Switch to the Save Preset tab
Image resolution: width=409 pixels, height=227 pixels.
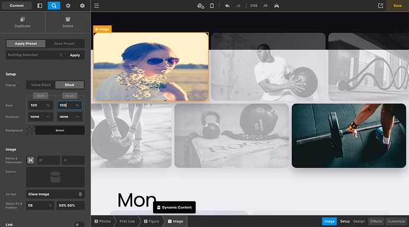coord(65,43)
